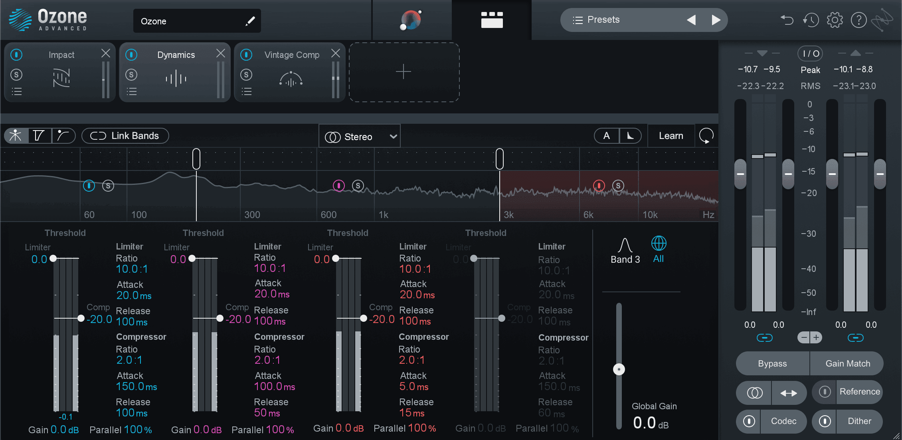The image size is (902, 440).
Task: Click the undo arrow icon
Action: [787, 20]
